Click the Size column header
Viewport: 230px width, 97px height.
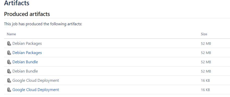pyautogui.click(x=204, y=34)
